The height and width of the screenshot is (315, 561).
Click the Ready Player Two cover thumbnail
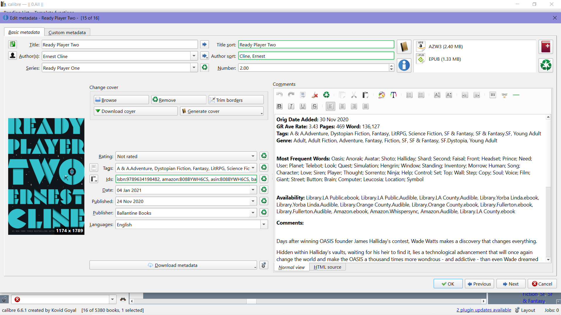point(46,176)
